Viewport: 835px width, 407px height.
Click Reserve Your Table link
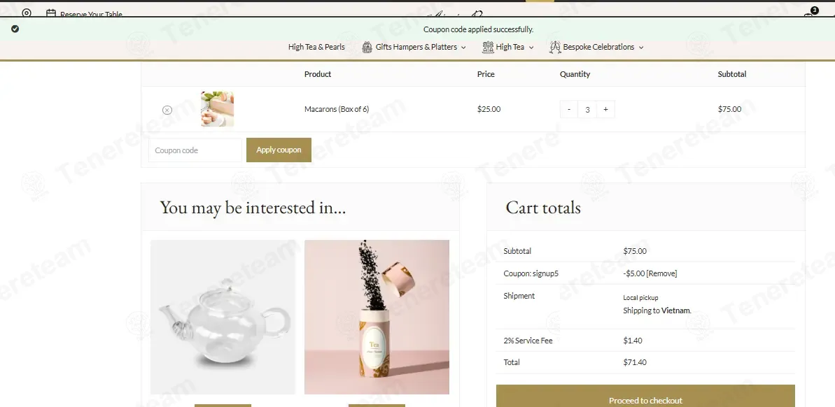tap(91, 14)
